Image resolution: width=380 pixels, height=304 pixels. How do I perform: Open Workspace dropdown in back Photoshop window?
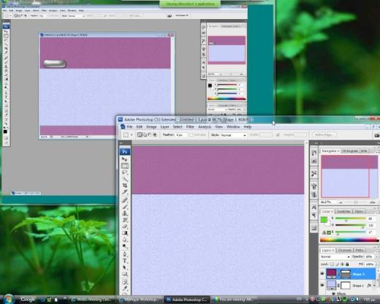[x=182, y=15]
